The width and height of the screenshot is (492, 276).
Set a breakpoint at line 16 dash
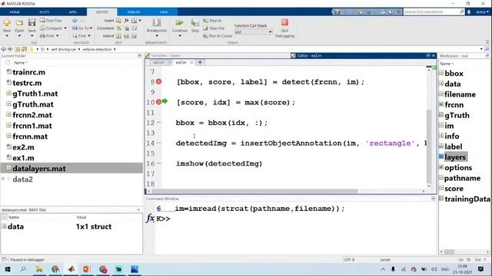[159, 163]
